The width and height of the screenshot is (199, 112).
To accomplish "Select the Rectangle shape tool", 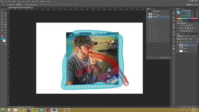I will [x=5, y=33].
